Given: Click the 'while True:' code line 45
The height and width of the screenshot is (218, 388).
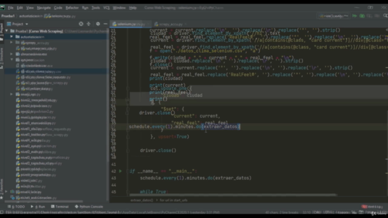Looking at the screenshot, I should pyautogui.click(x=154, y=191).
